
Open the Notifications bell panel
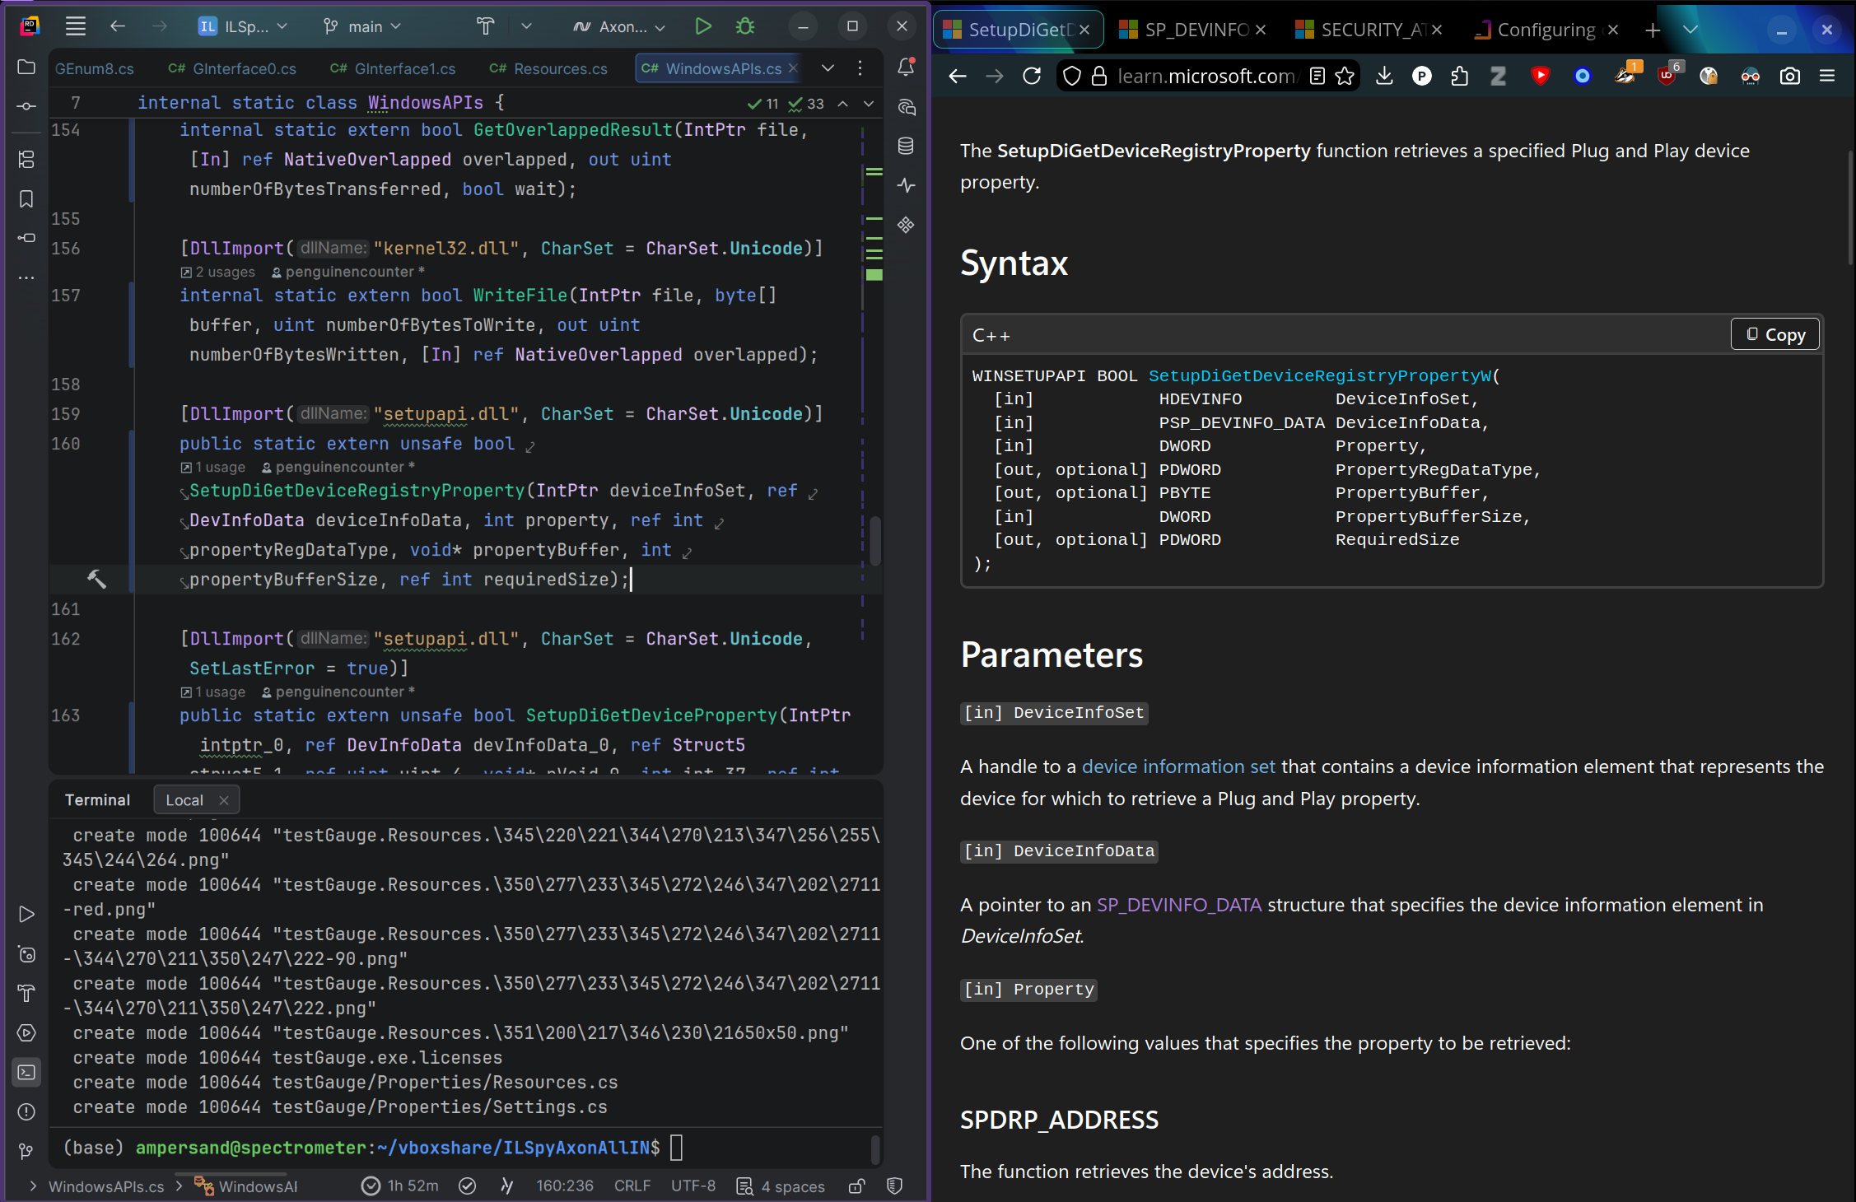(906, 68)
